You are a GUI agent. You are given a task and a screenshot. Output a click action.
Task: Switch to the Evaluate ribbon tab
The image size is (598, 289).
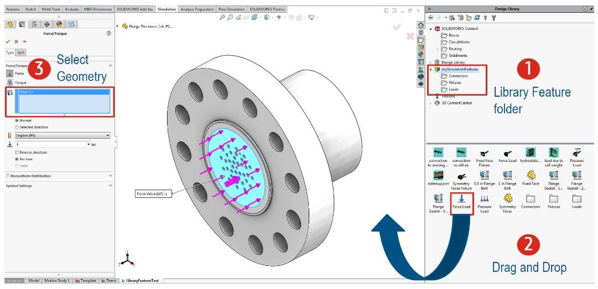tap(72, 9)
